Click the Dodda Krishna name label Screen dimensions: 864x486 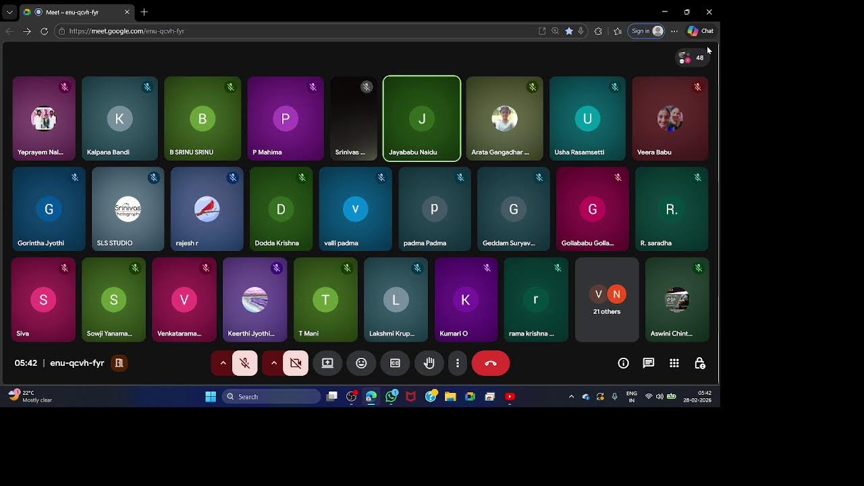[277, 243]
